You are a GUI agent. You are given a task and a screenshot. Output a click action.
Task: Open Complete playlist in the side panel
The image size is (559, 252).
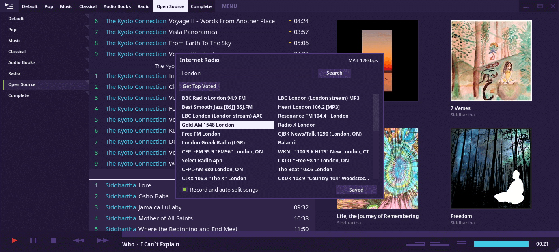pyautogui.click(x=45, y=95)
